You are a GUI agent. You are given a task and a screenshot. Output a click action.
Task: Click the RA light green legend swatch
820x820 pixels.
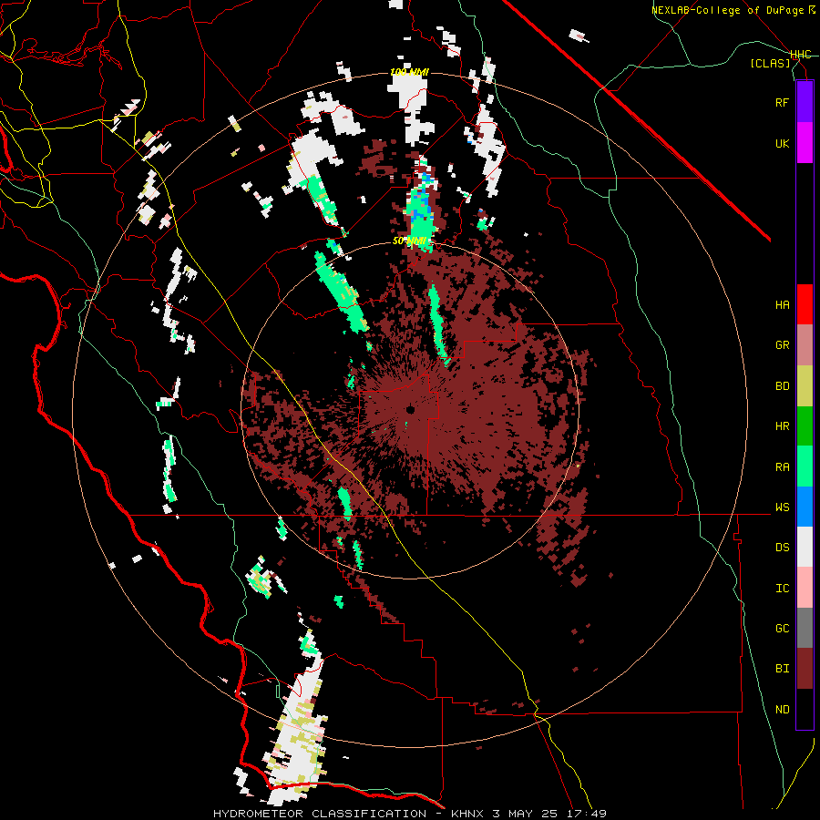point(805,466)
